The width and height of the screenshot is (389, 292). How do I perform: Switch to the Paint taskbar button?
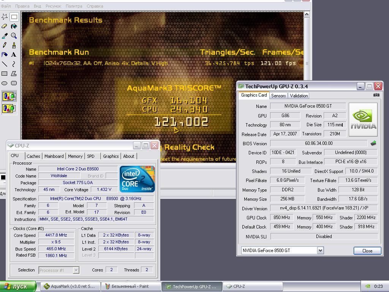click(x=131, y=286)
